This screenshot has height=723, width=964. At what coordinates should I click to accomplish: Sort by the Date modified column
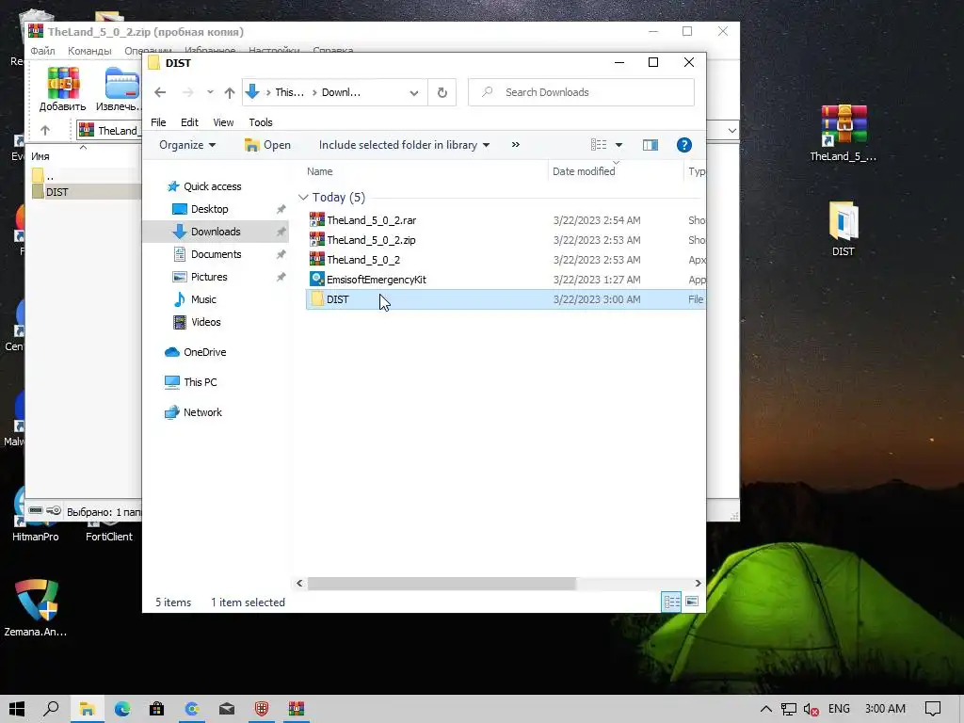coord(584,171)
